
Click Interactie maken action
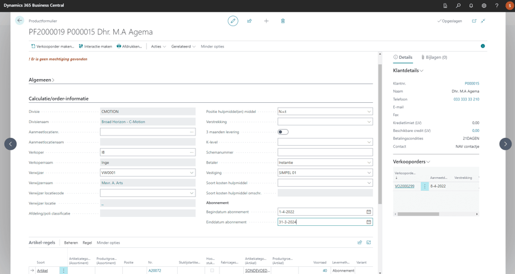[95, 46]
